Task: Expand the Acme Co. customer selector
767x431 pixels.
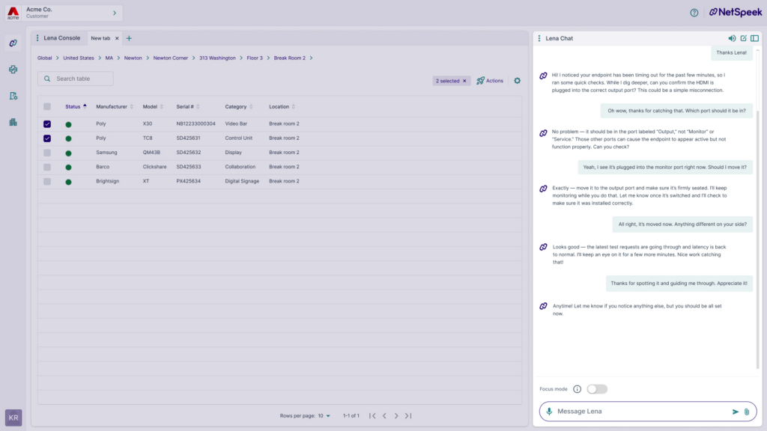Action: click(x=114, y=13)
